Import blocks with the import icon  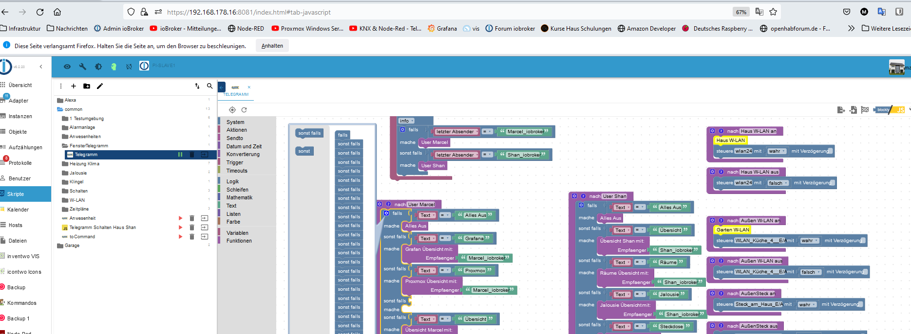pos(853,110)
